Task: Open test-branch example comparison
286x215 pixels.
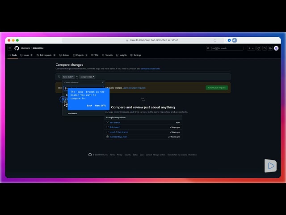Action: click(x=115, y=122)
